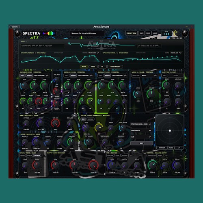Click the tempo field showing 120

(x=166, y=34)
